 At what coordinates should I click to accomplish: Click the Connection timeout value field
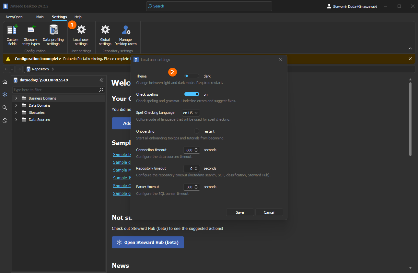pyautogui.click(x=189, y=150)
